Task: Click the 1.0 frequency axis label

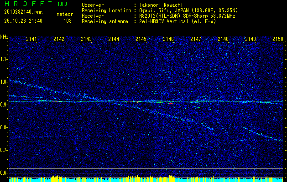Action: (3, 82)
